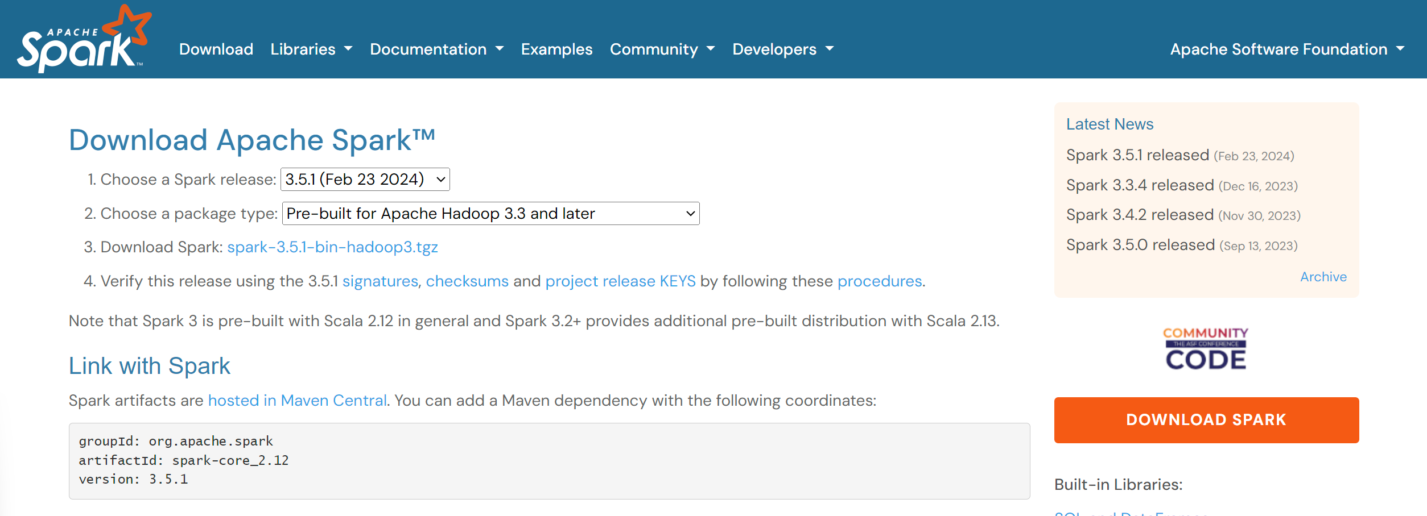Open the Spark release version dropdown

click(x=365, y=180)
